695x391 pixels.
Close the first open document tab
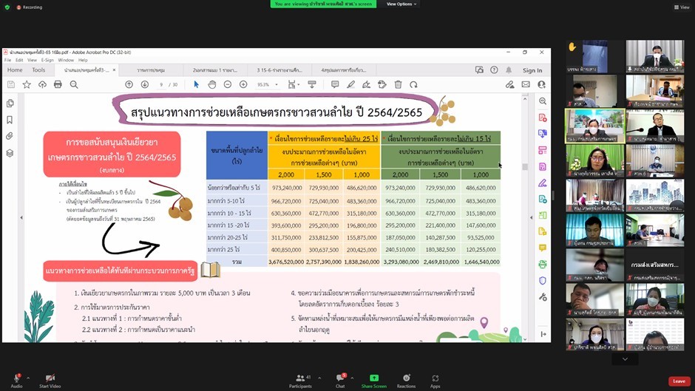(x=114, y=70)
